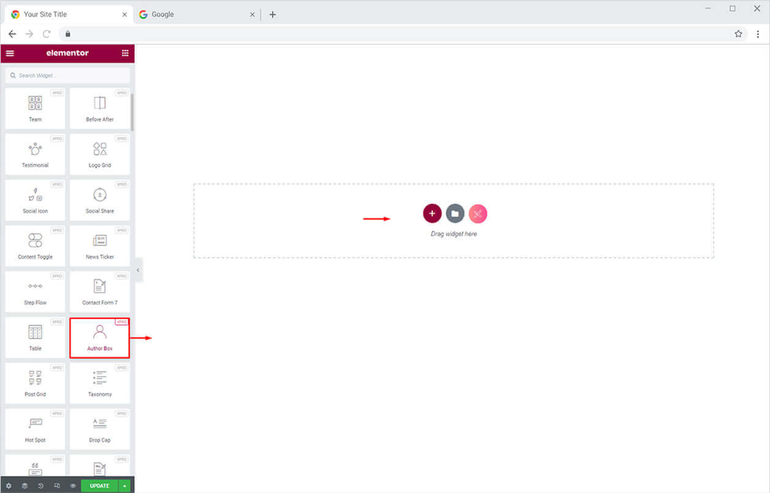Pick the Testimonial widget

[x=36, y=155]
